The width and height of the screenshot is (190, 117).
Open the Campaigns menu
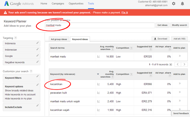pyautogui.click(x=58, y=3)
